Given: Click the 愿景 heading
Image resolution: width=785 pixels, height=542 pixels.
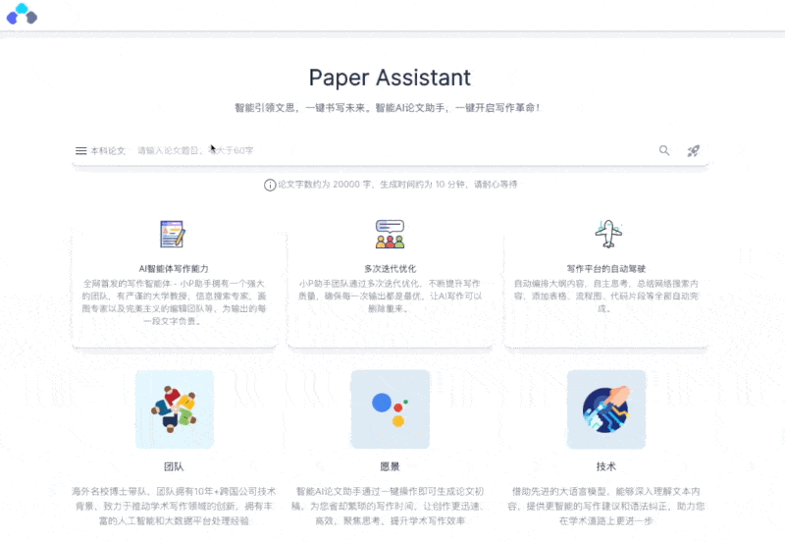Looking at the screenshot, I should tap(390, 466).
